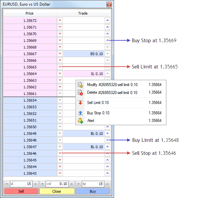Click the Price column header

click(x=30, y=14)
